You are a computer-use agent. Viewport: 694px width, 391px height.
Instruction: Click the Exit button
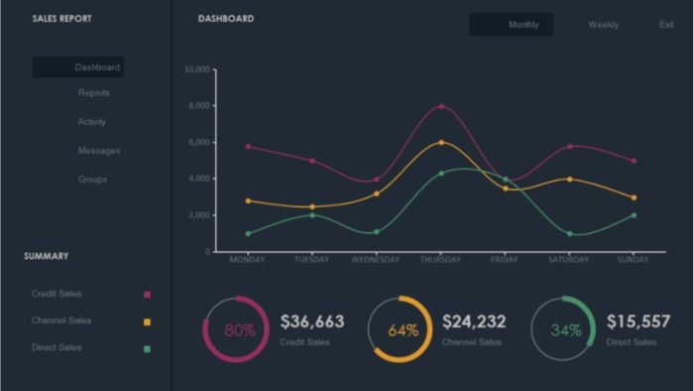tap(666, 25)
